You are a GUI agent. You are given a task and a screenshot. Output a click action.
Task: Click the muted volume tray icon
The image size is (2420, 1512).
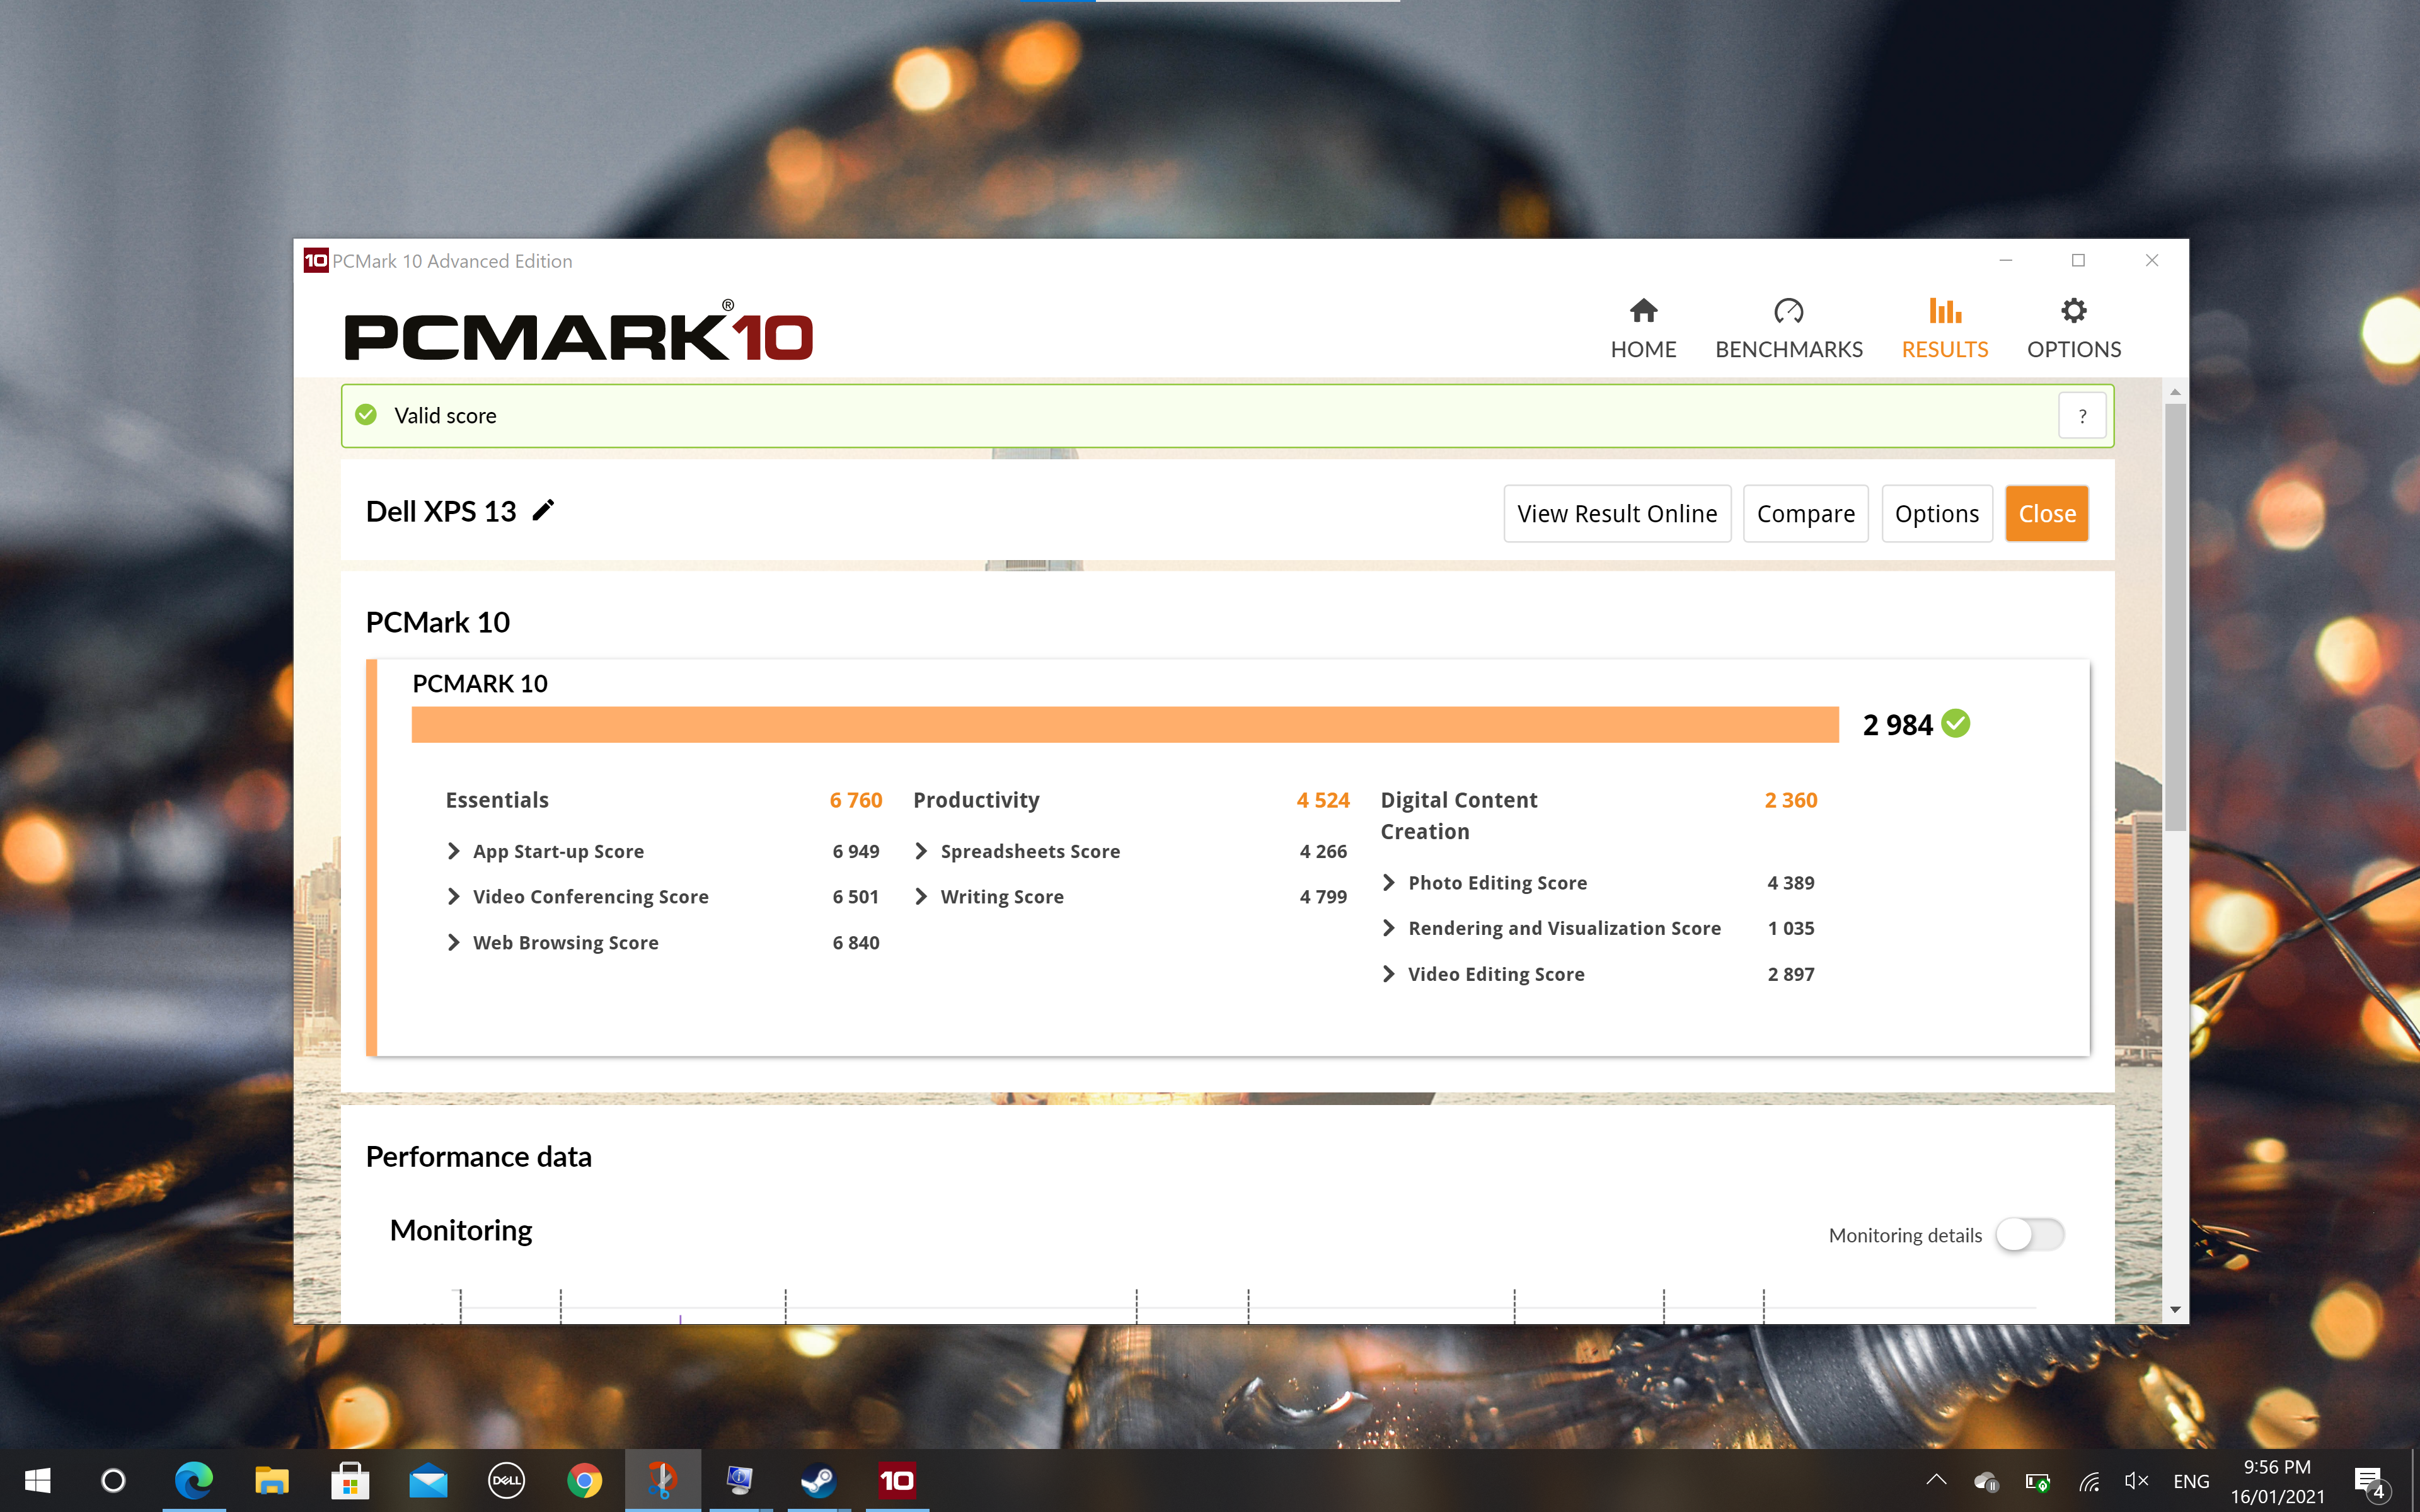click(x=2136, y=1481)
